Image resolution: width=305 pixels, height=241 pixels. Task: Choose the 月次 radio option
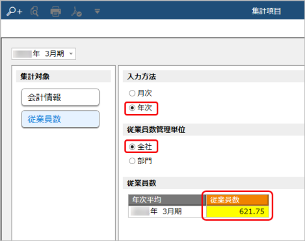(x=140, y=93)
